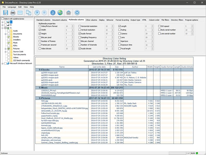This screenshot has width=206, height=155.
Task: Click the Copy to clipboard icon
Action: [x=29, y=13]
